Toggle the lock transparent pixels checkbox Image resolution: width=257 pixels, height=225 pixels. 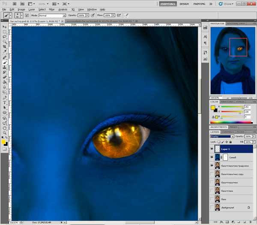pos(219,141)
